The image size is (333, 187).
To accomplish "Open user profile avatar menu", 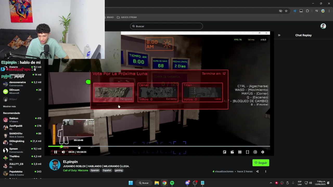I will [323, 26].
